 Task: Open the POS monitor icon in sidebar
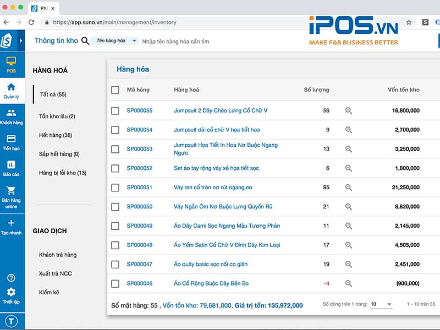[11, 63]
